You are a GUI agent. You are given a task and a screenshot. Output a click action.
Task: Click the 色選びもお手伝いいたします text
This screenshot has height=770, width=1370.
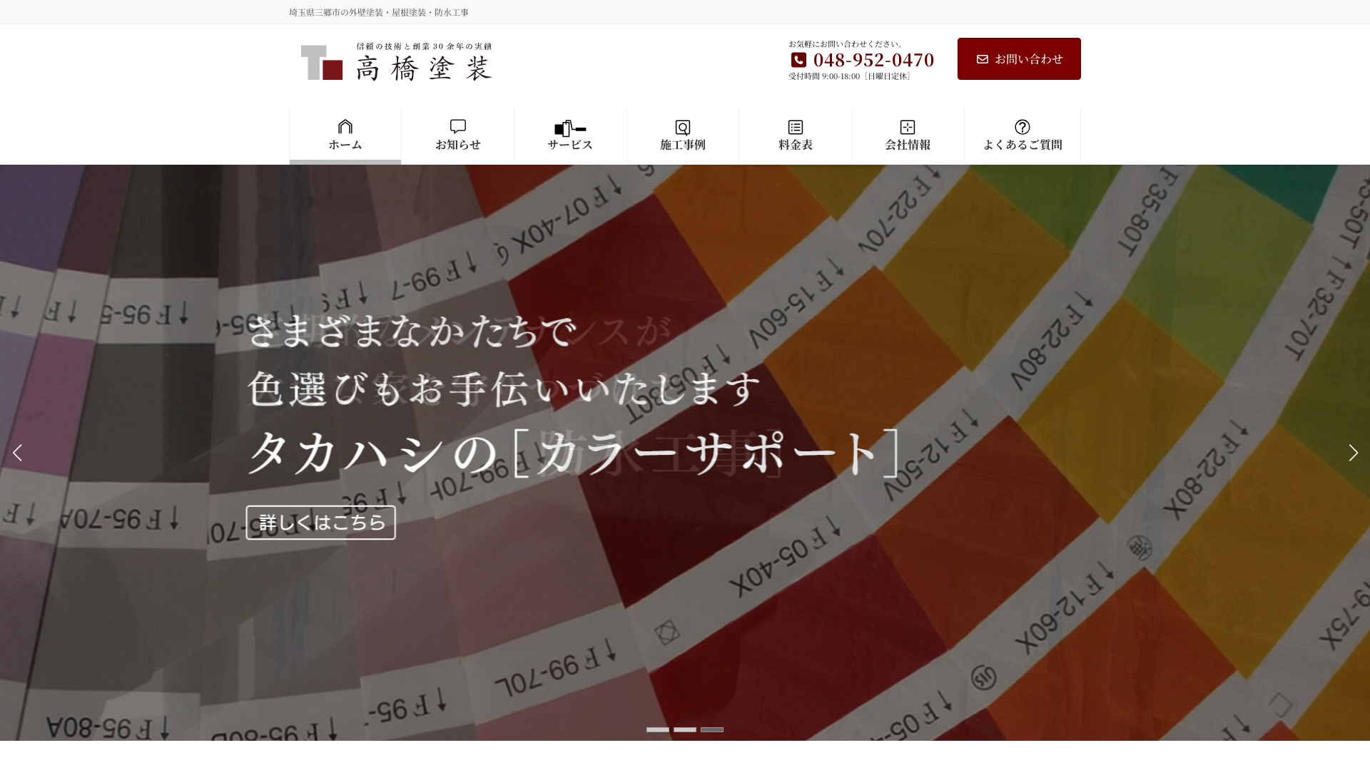[504, 389]
